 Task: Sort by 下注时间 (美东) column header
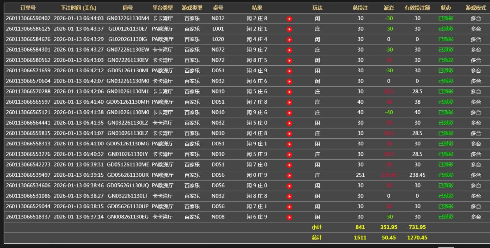click(x=79, y=8)
